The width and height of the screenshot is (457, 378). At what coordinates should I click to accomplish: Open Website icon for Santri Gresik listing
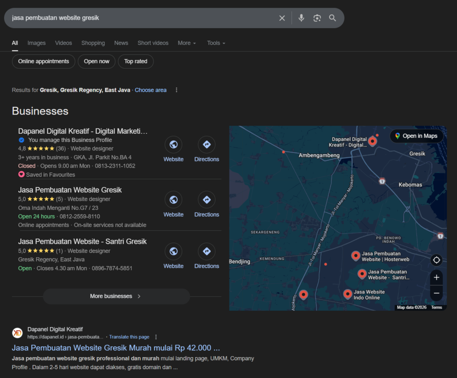(174, 251)
